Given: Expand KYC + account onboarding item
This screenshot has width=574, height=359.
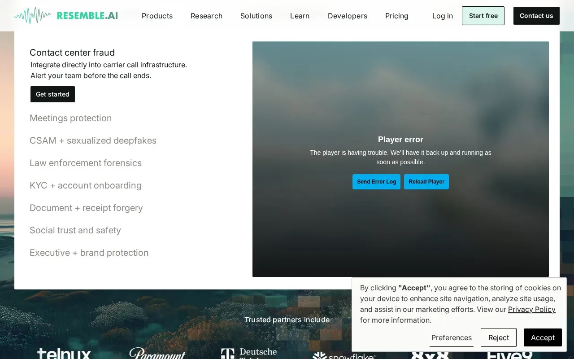Looking at the screenshot, I should click(86, 185).
